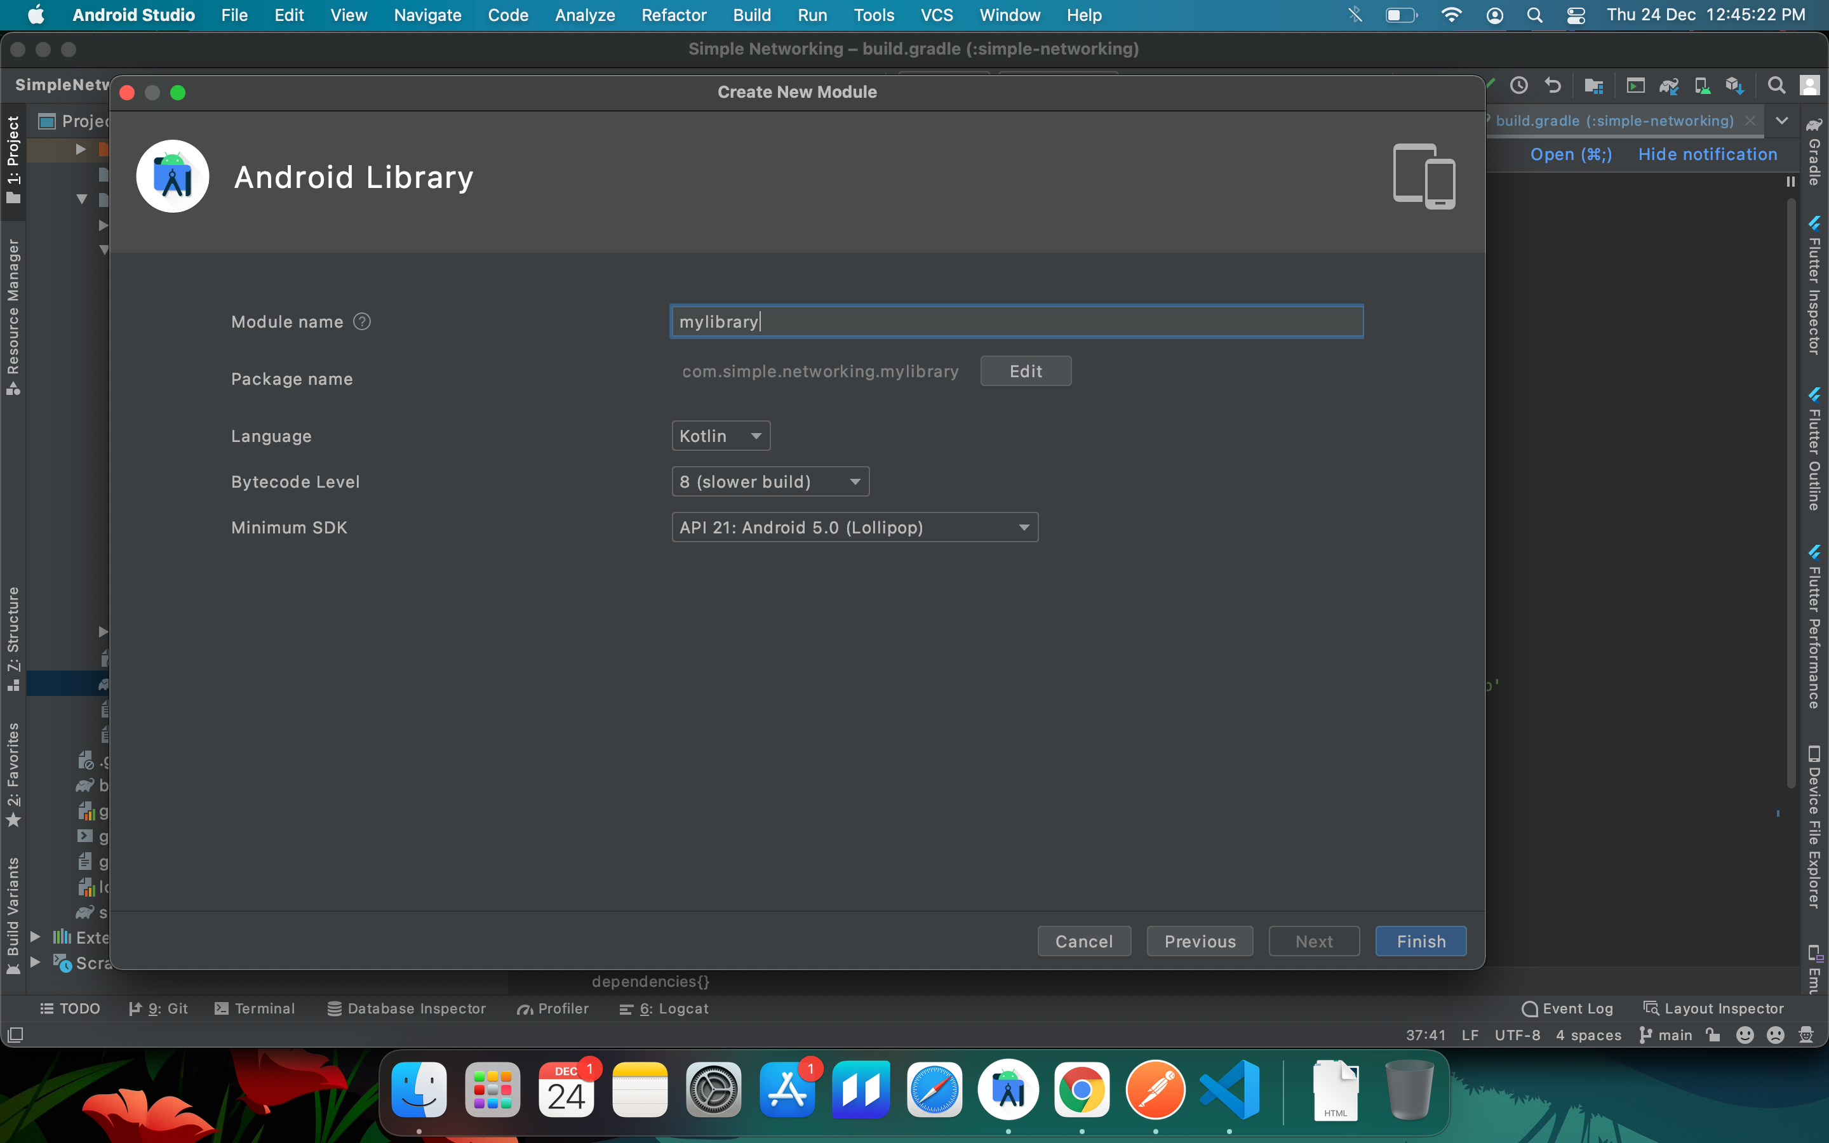
Task: Open Event Log in bottom bar
Action: (x=1567, y=1008)
